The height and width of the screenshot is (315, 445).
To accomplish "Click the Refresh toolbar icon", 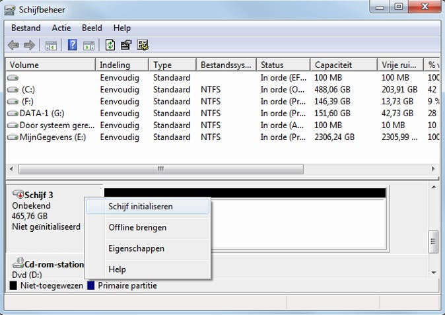I will click(x=110, y=45).
